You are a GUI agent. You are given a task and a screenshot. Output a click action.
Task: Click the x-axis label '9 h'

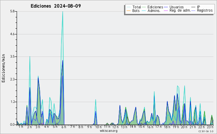pyautogui.click(x=89, y=127)
